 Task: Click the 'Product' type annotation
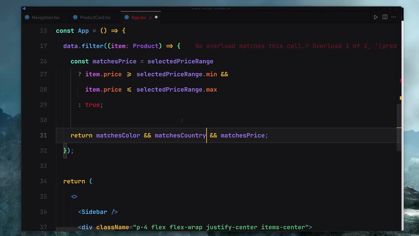146,46
